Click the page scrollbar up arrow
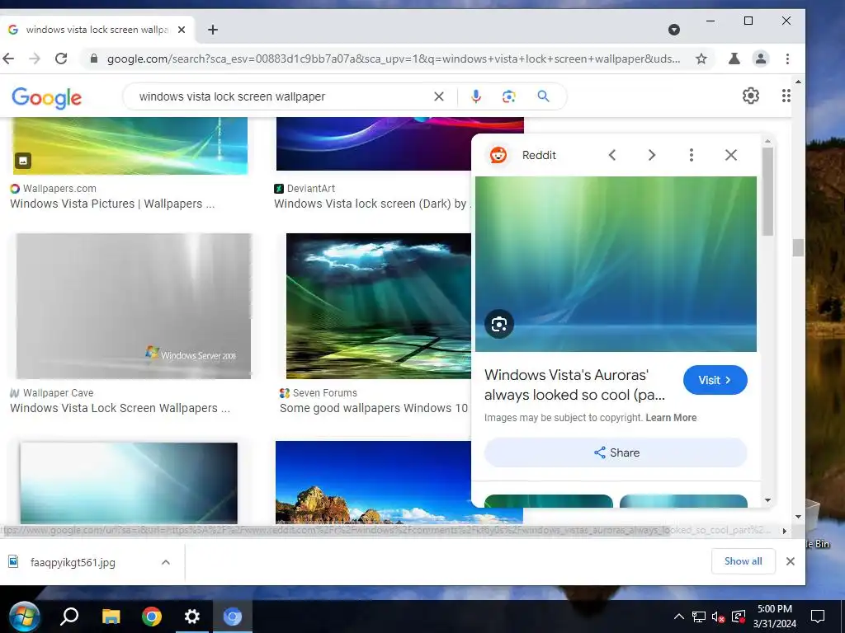This screenshot has height=633, width=845. click(798, 82)
